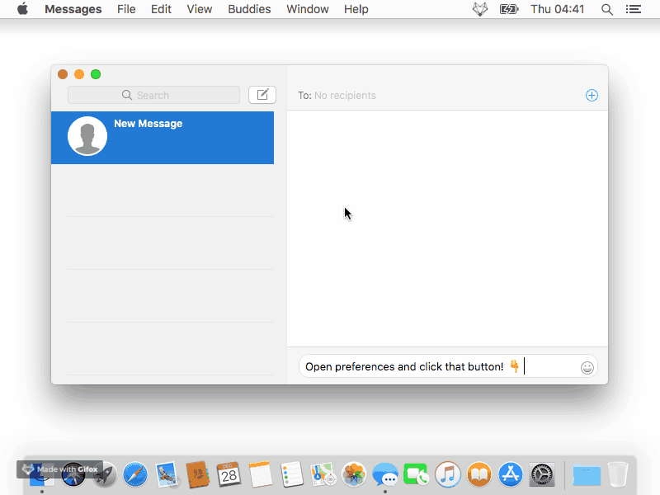Close the Messages window
The image size is (660, 495).
(63, 74)
